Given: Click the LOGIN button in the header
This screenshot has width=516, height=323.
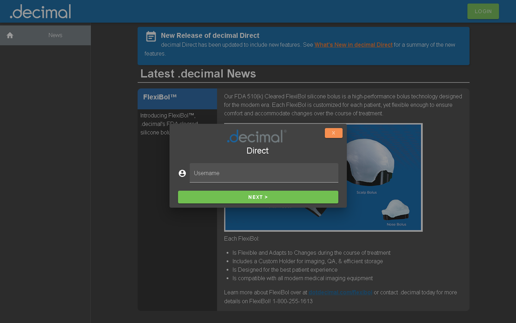Looking at the screenshot, I should point(483,11).
